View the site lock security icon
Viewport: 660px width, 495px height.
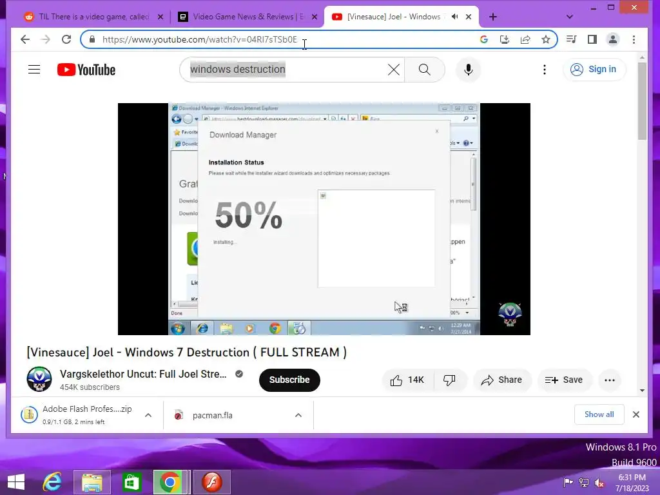[92, 39]
